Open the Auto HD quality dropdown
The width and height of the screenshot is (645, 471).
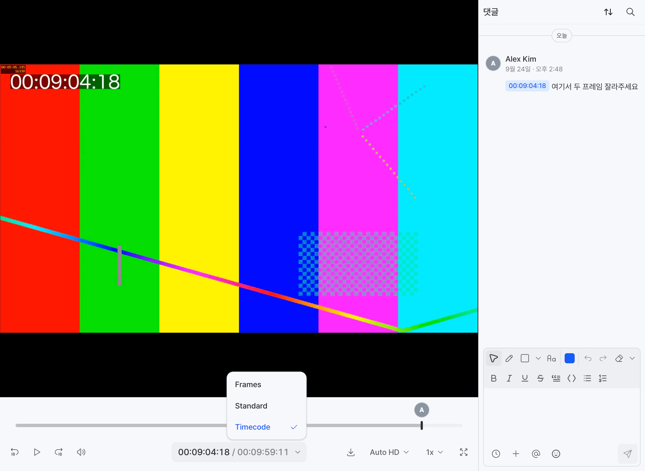tap(389, 452)
